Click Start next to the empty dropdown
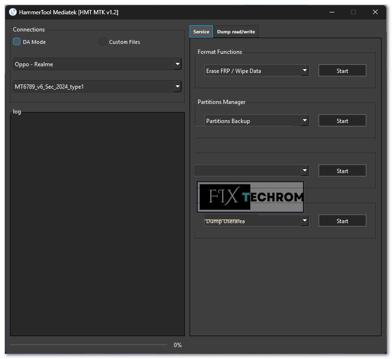This screenshot has width=392, height=359. (x=342, y=171)
